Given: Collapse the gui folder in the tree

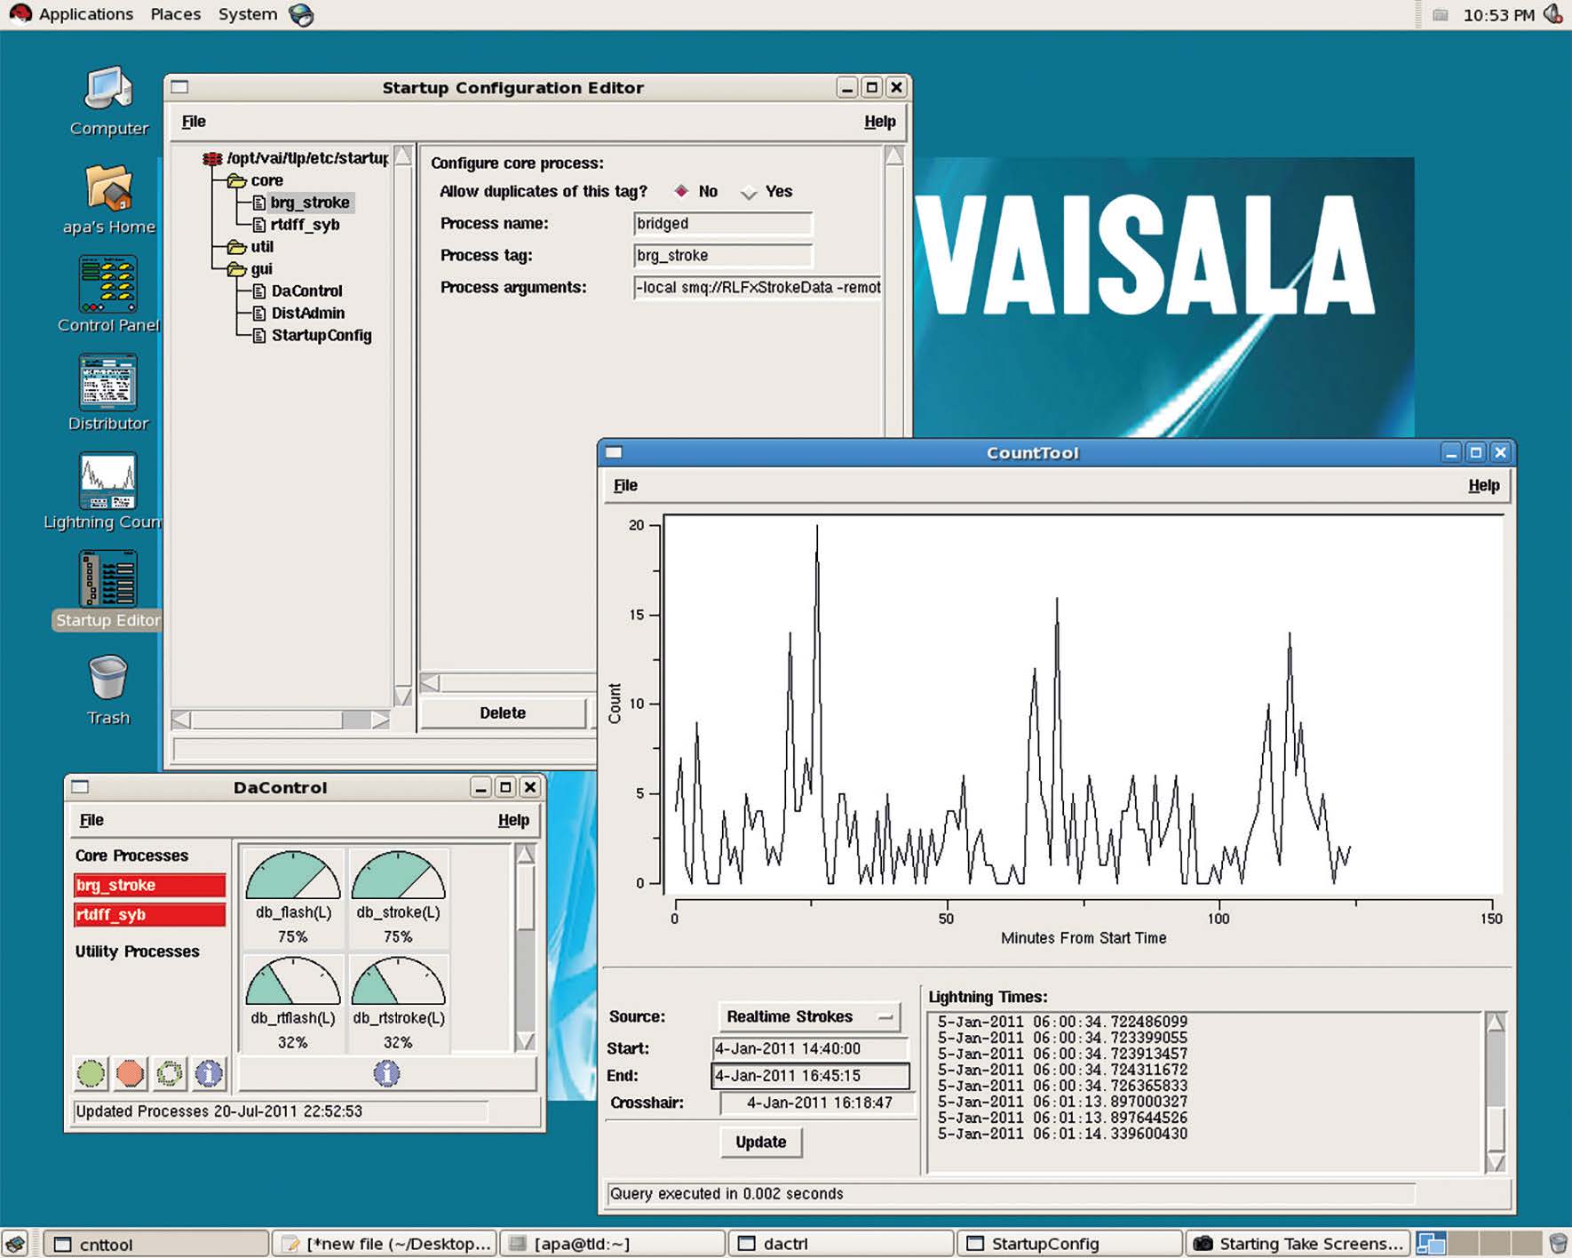Looking at the screenshot, I should [x=236, y=269].
